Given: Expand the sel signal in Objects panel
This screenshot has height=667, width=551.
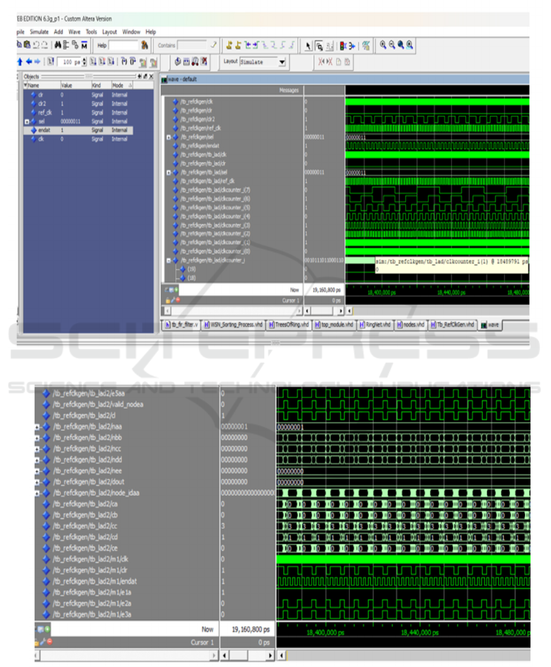Looking at the screenshot, I should [26, 121].
